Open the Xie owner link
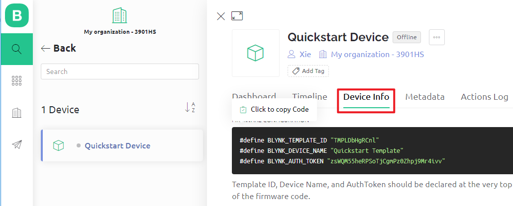This screenshot has height=206, width=513. pyautogui.click(x=305, y=54)
